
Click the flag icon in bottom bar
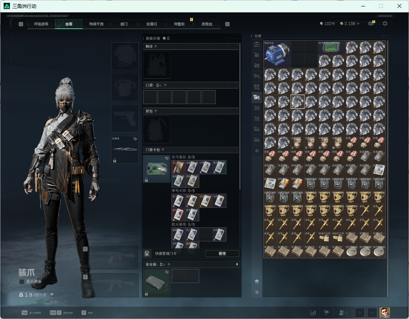pyautogui.click(x=326, y=312)
